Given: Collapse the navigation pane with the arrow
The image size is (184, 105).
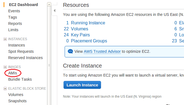Looking at the screenshot, I should click(54, 11).
